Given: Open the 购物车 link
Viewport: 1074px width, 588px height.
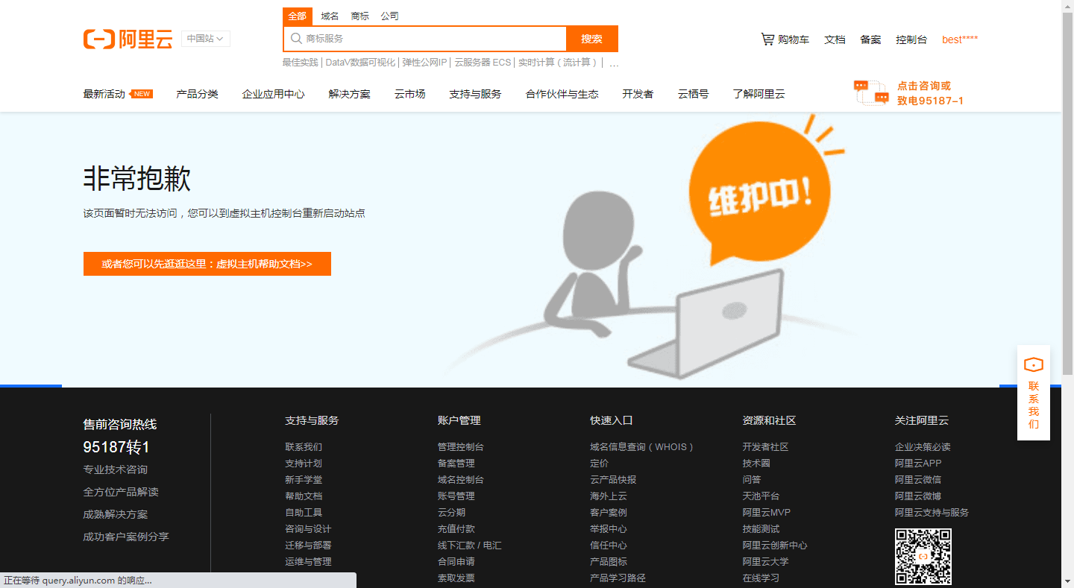Looking at the screenshot, I should pyautogui.click(x=794, y=39).
